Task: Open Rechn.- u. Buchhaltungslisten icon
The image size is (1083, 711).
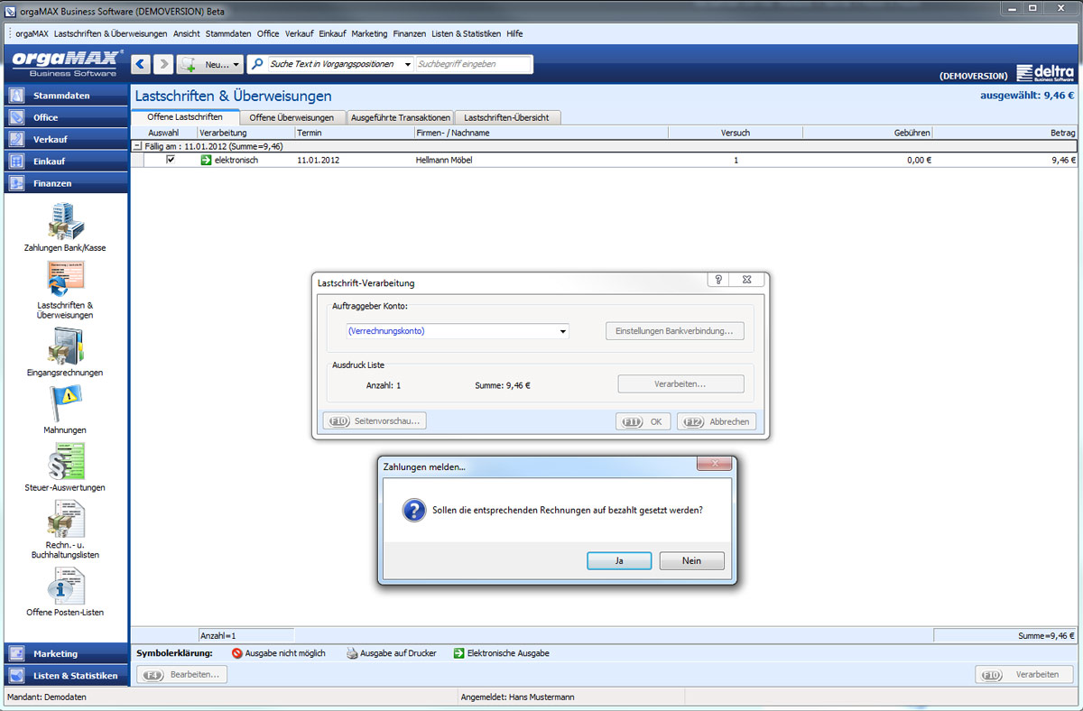Action: pos(65,520)
